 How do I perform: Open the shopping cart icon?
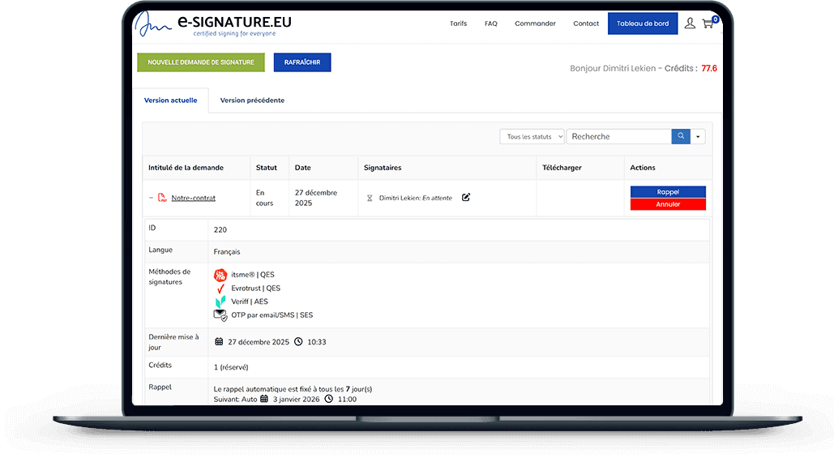708,24
